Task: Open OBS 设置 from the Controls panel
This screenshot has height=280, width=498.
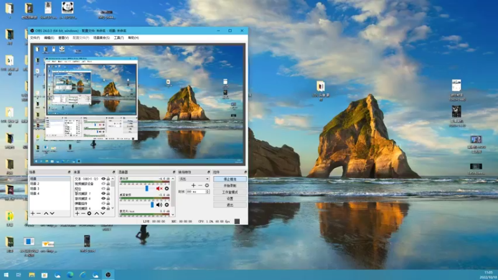Action: click(x=230, y=198)
